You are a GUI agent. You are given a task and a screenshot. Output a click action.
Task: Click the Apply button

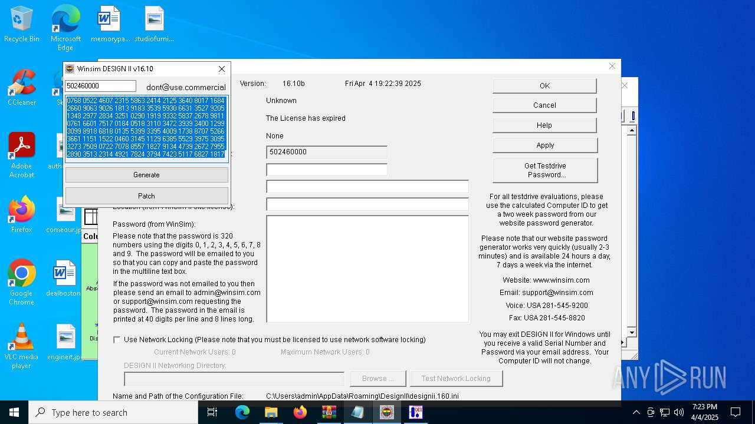click(x=545, y=145)
